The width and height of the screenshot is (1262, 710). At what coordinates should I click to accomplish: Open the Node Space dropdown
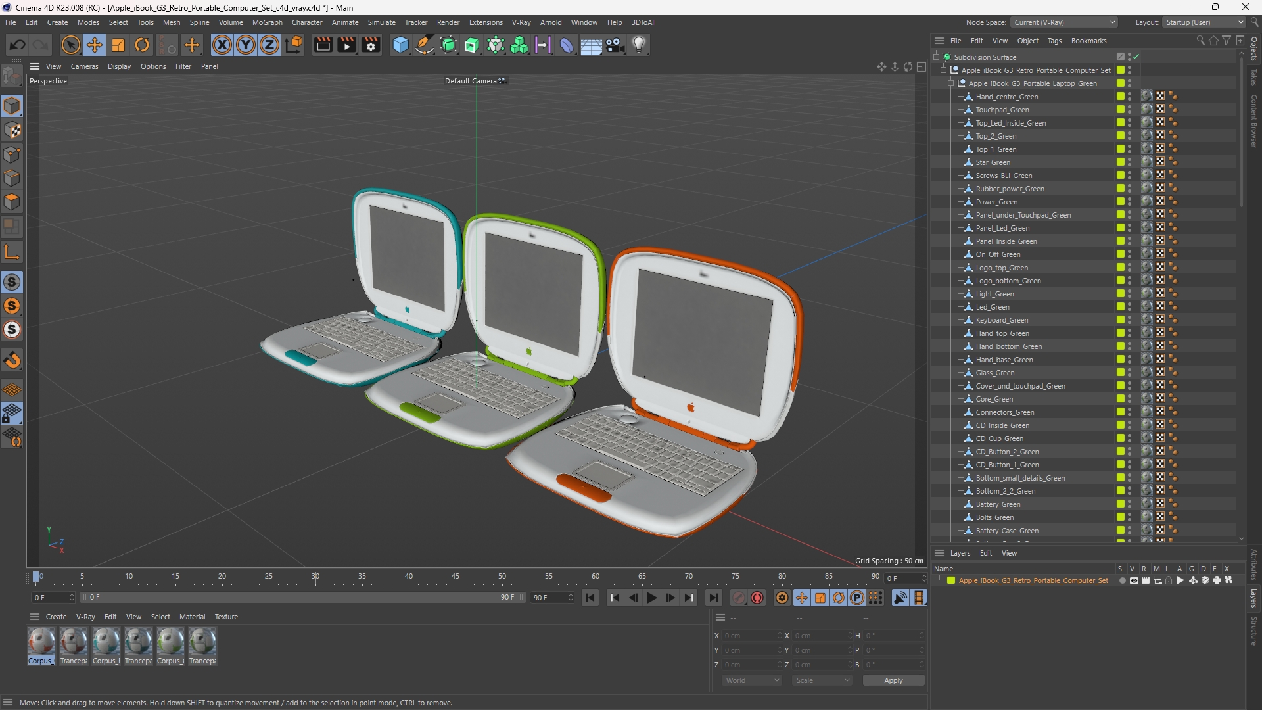[x=1065, y=22]
